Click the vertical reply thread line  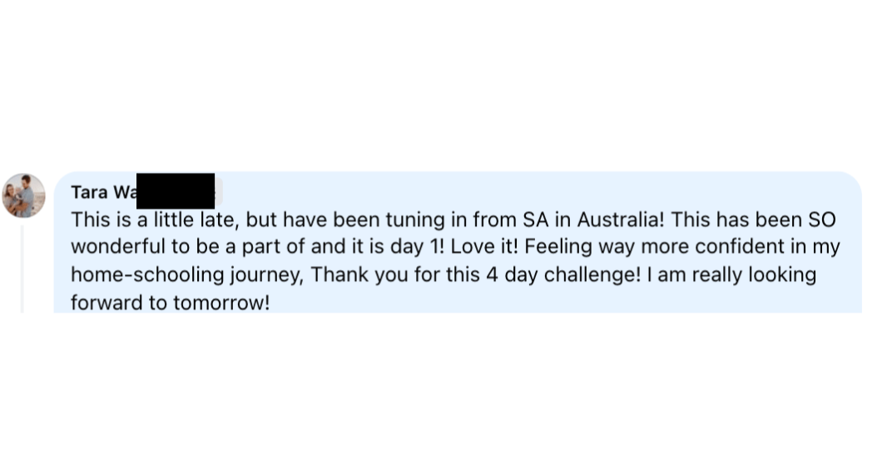[x=22, y=268]
